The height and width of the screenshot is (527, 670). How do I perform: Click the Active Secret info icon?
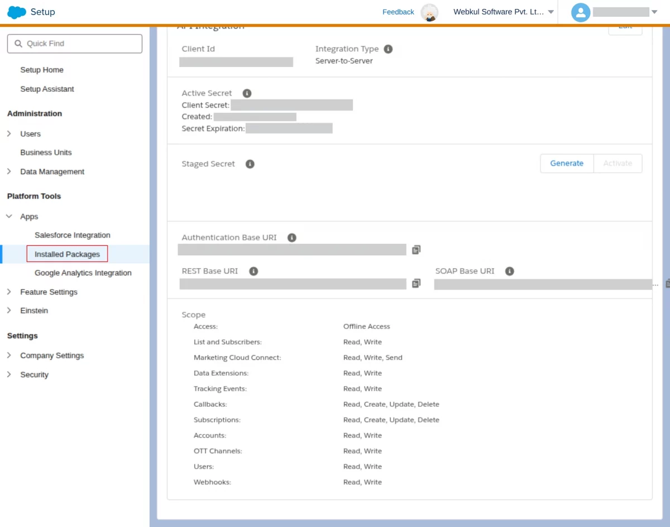[247, 93]
